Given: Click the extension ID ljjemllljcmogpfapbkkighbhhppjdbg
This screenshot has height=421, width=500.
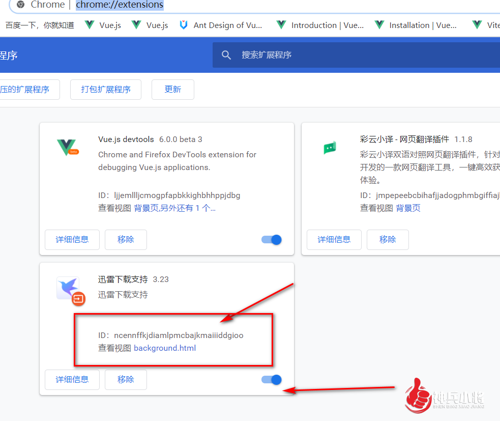Looking at the screenshot, I should [178, 195].
